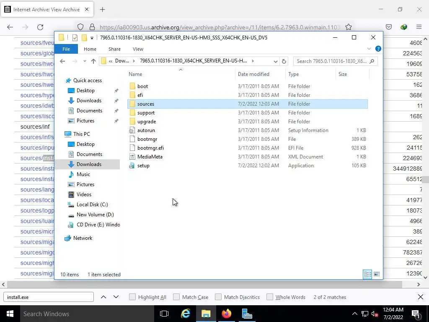Select the Internet Archive browser tab
Image resolution: width=429 pixels, height=322 pixels.
[x=47, y=10]
